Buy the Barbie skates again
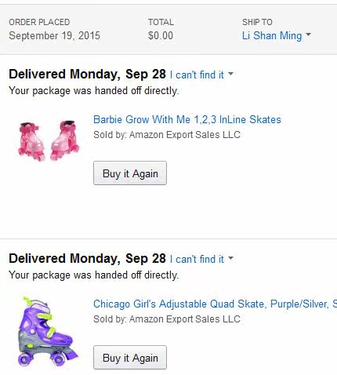This screenshot has height=375, width=337. coord(130,173)
